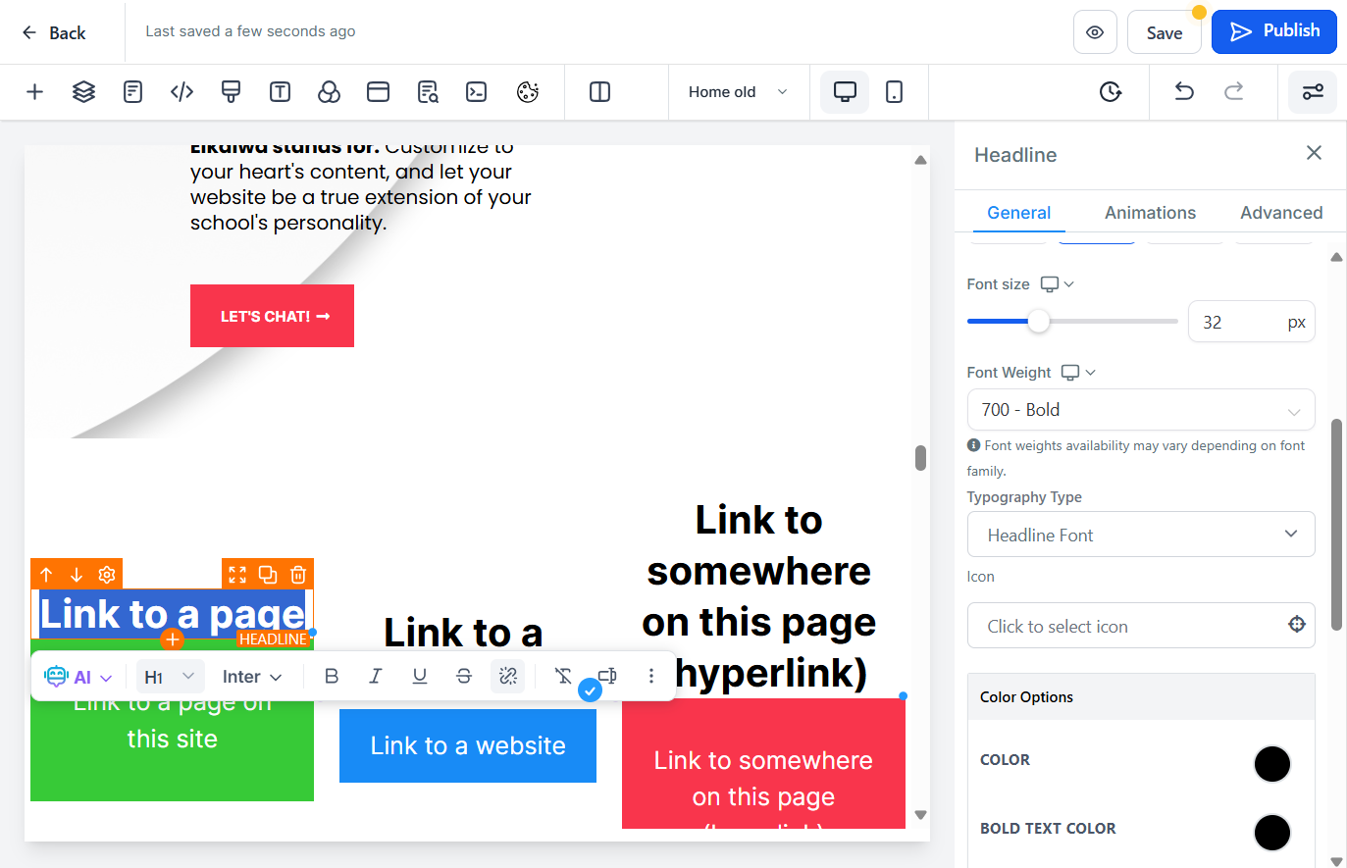Screen dimensions: 1347x868
Task: Open the custom code icon
Action: point(181,92)
